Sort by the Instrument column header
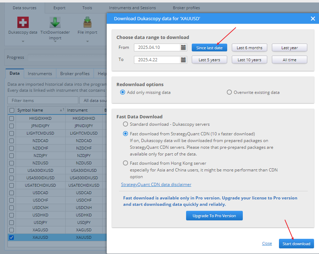Image resolution: width=319 pixels, height=254 pixels. tap(84, 110)
